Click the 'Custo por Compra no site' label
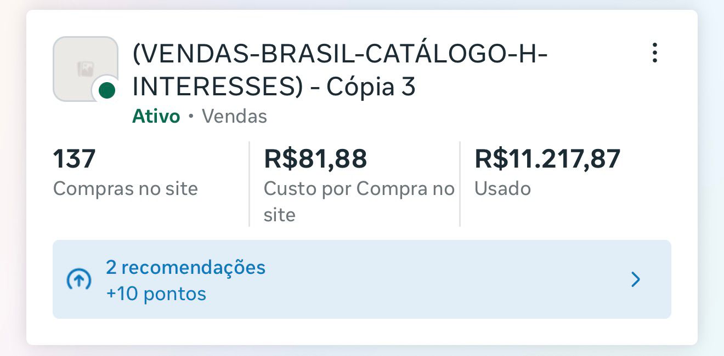Viewport: 724px width, 356px height. pos(359,202)
